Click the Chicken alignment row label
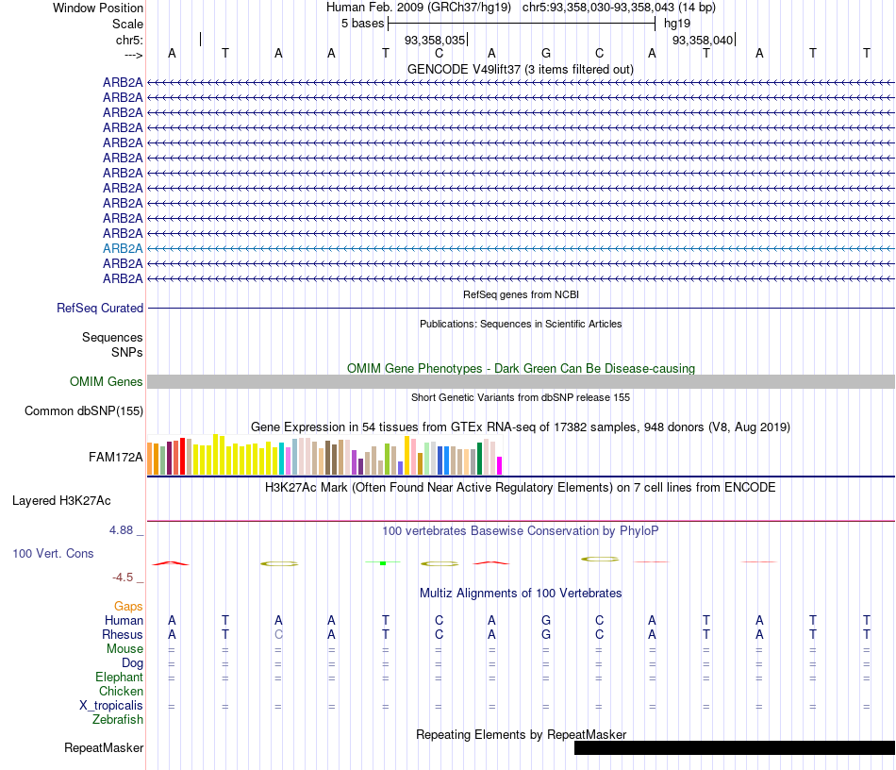The image size is (896, 770). point(121,691)
